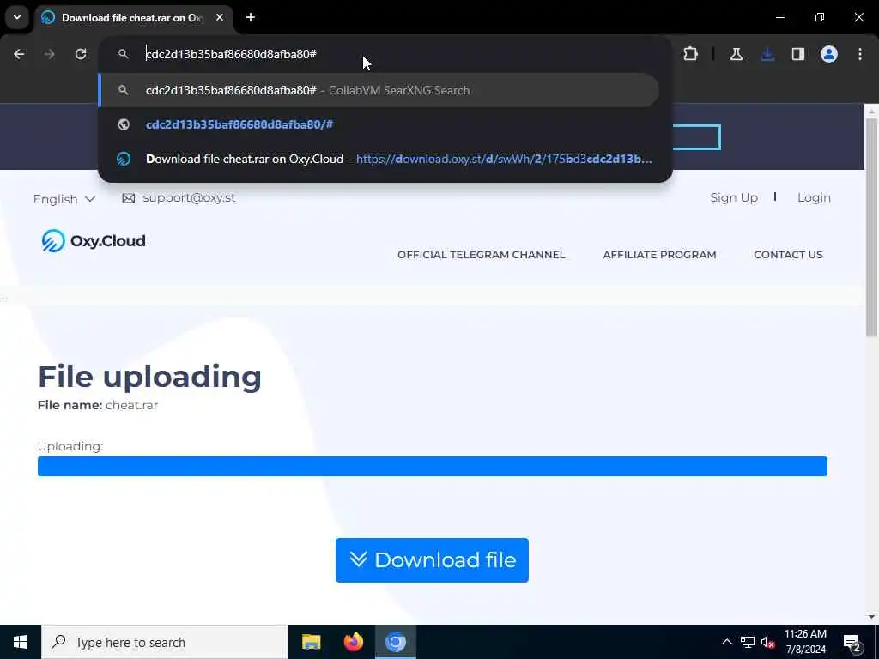Viewport: 879px width, 659px height.
Task: Click into the address bar text
Action: [231, 54]
